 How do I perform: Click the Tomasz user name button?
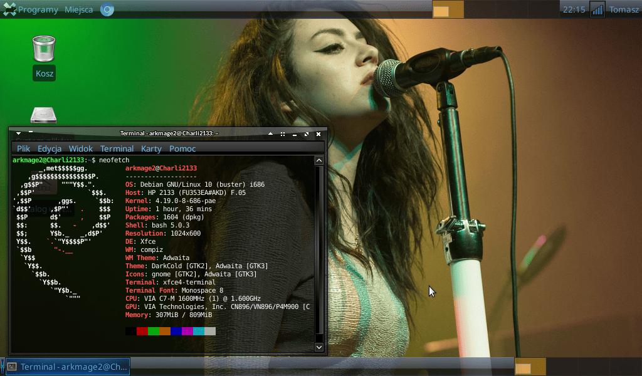coord(624,9)
